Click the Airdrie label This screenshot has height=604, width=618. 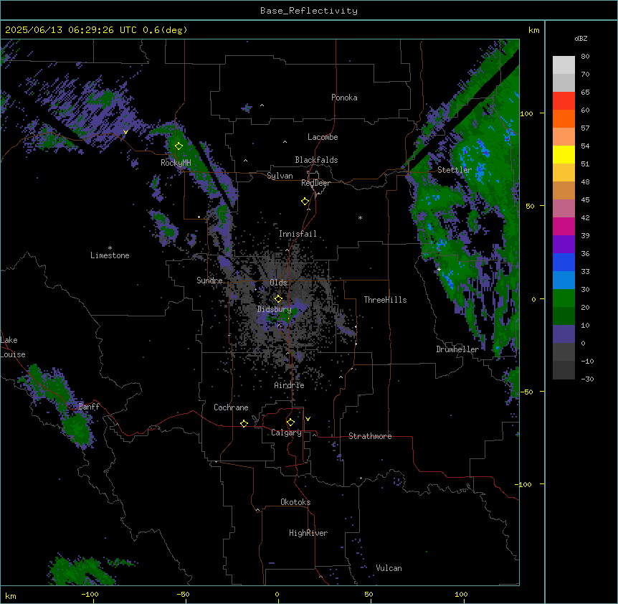(289, 385)
